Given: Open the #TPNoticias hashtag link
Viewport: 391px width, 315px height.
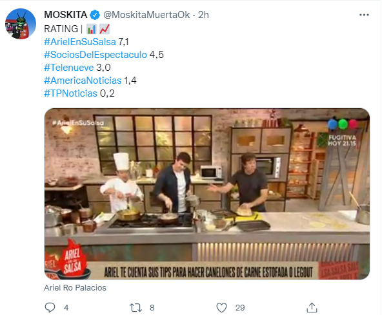Looking at the screenshot, I should 70,93.
